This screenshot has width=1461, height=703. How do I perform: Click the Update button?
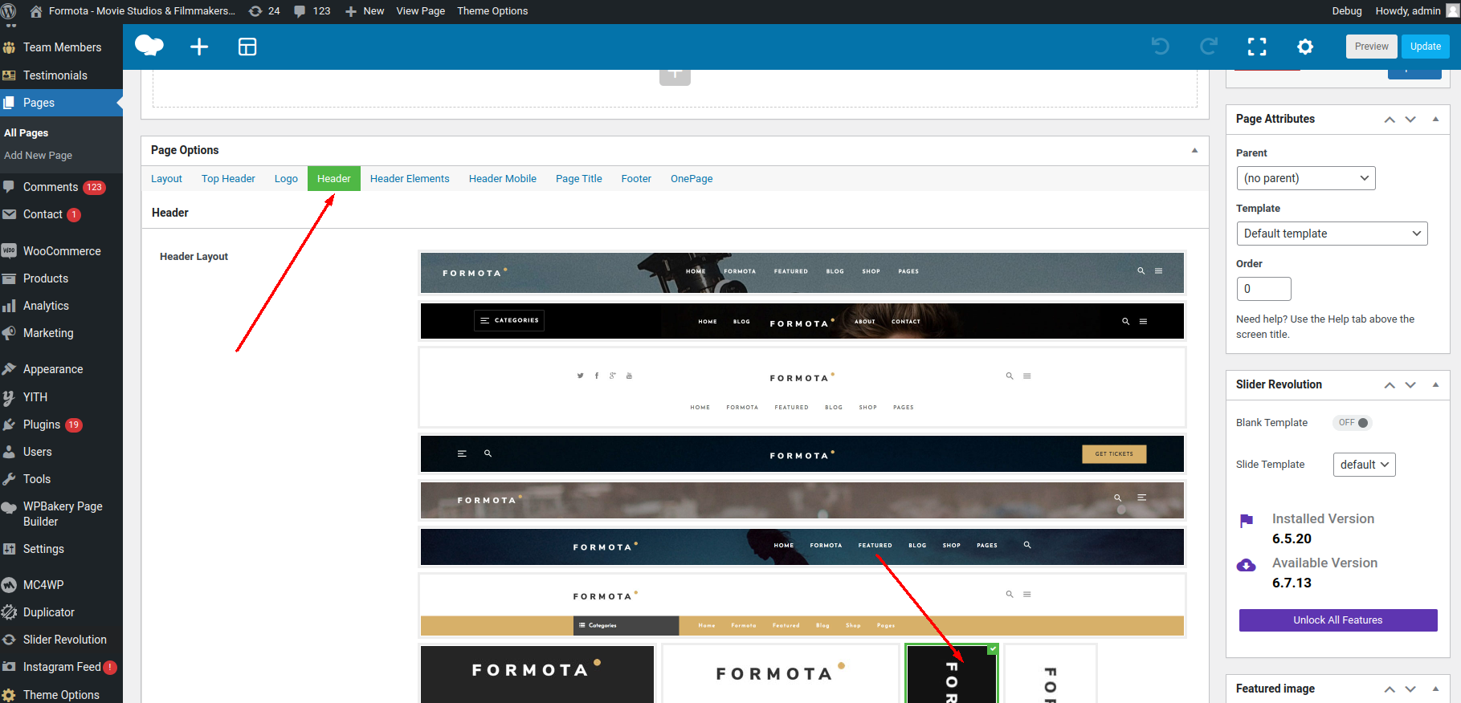1426,47
